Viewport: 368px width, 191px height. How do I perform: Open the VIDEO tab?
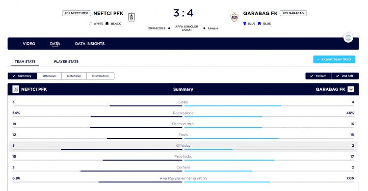coord(29,44)
